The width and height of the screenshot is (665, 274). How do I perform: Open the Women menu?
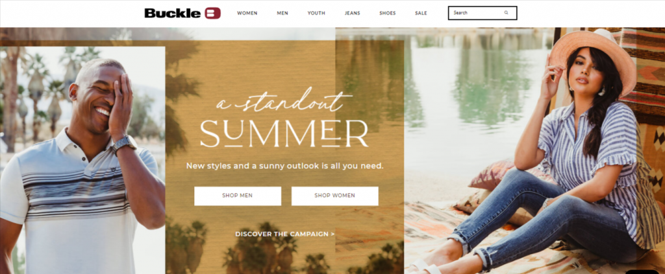click(247, 13)
